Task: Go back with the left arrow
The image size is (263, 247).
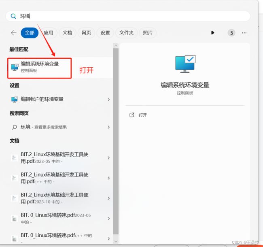Action: click(x=14, y=33)
